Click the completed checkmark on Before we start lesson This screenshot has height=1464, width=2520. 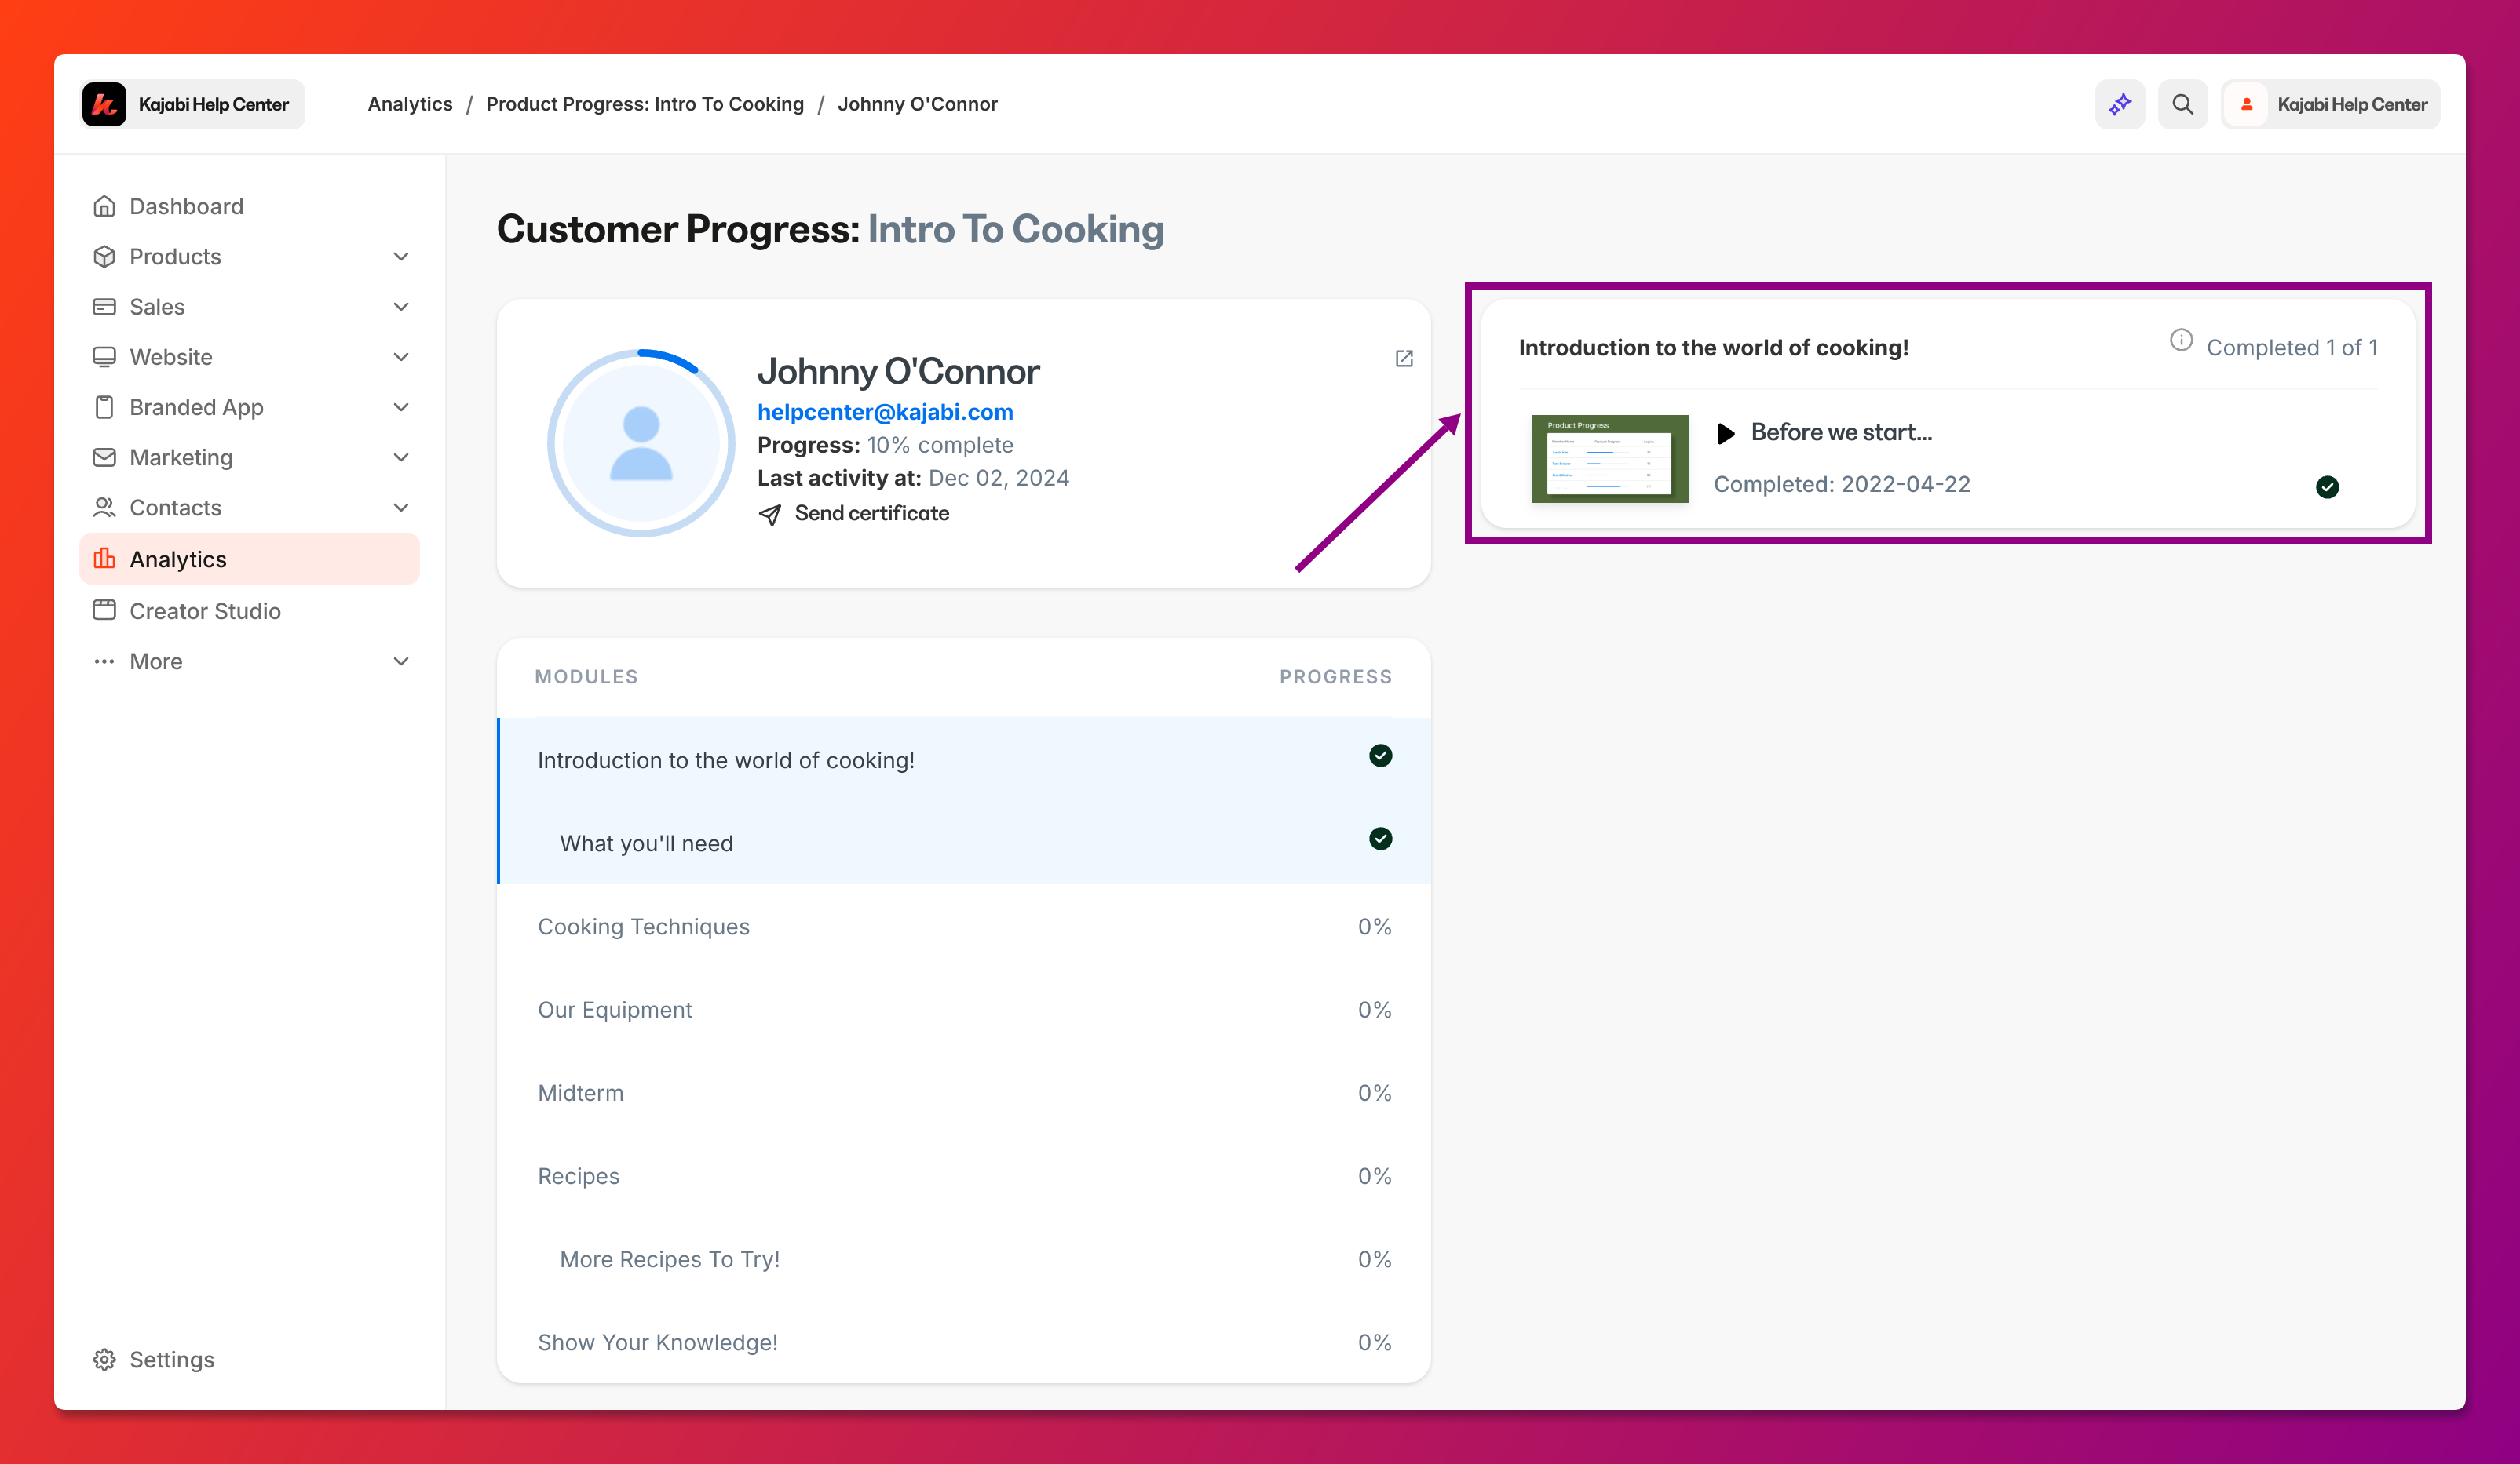pos(2327,488)
